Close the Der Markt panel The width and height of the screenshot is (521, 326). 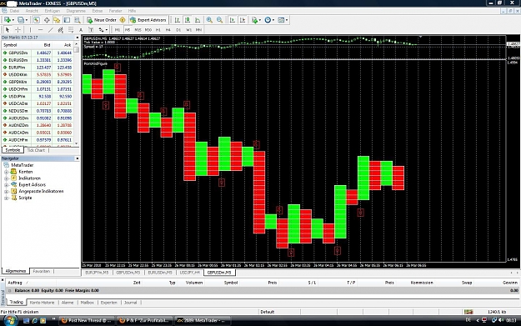(78, 38)
